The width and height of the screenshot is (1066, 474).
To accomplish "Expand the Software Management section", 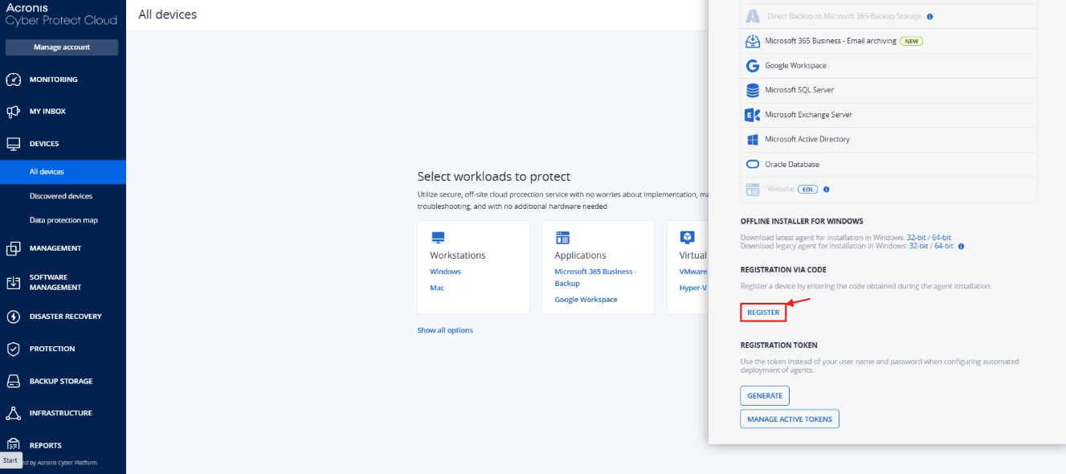I will pos(55,282).
